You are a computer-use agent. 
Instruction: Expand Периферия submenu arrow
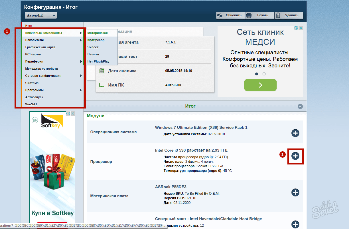click(81, 61)
